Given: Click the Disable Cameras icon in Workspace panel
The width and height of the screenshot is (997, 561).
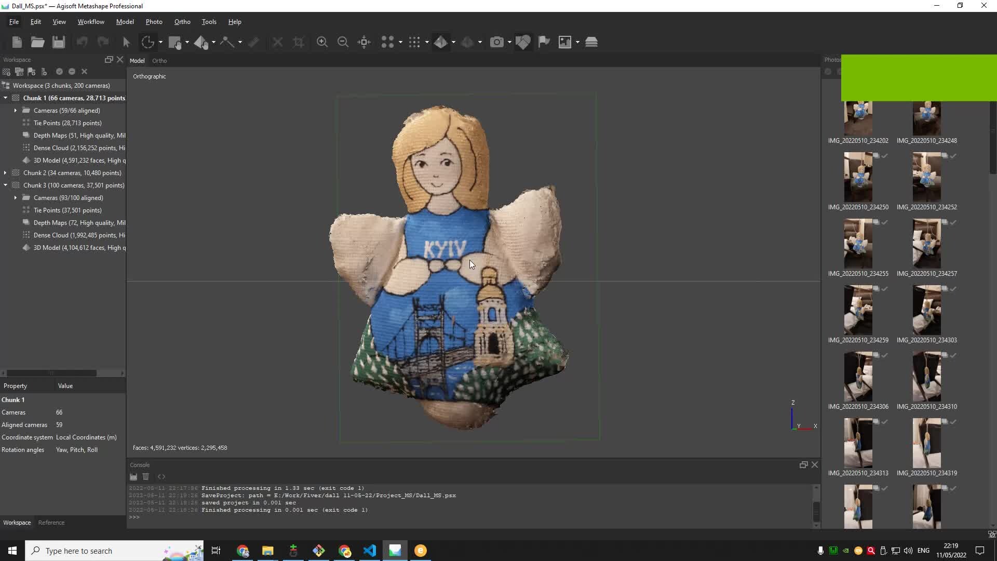Looking at the screenshot, I should (72, 72).
